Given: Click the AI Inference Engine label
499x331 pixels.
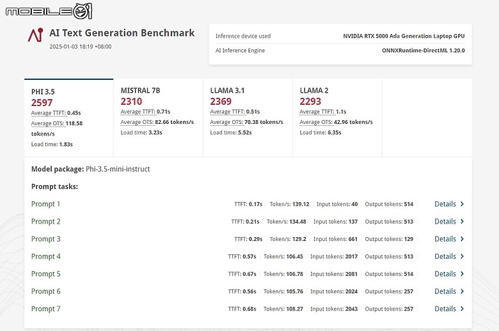Looking at the screenshot, I should point(240,50).
